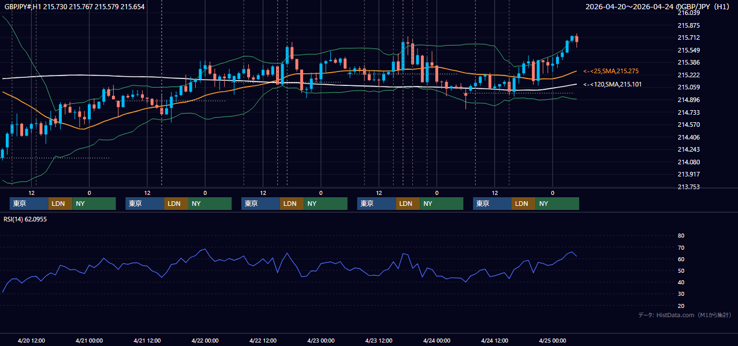Click the 214.406 price axis label
This screenshot has width=738, height=346.
688,137
